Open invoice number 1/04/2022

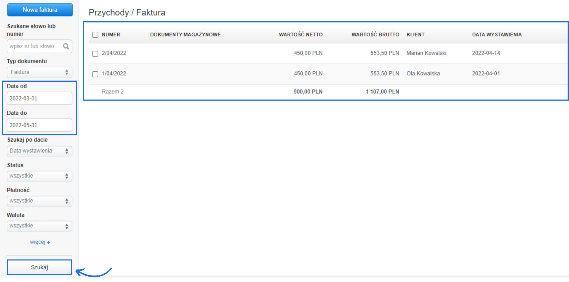click(114, 74)
